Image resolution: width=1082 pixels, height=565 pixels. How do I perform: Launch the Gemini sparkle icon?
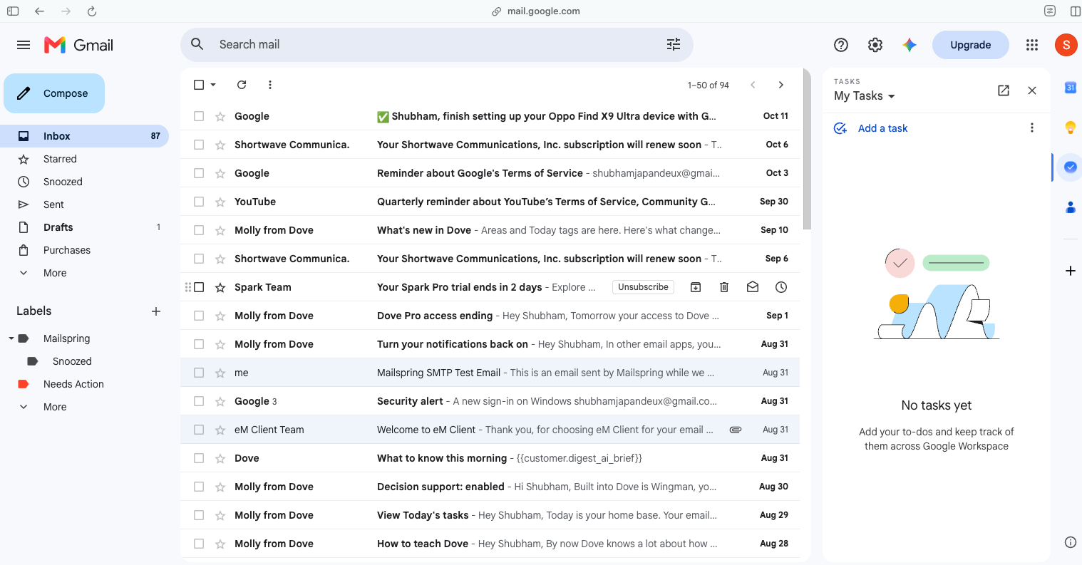[910, 45]
